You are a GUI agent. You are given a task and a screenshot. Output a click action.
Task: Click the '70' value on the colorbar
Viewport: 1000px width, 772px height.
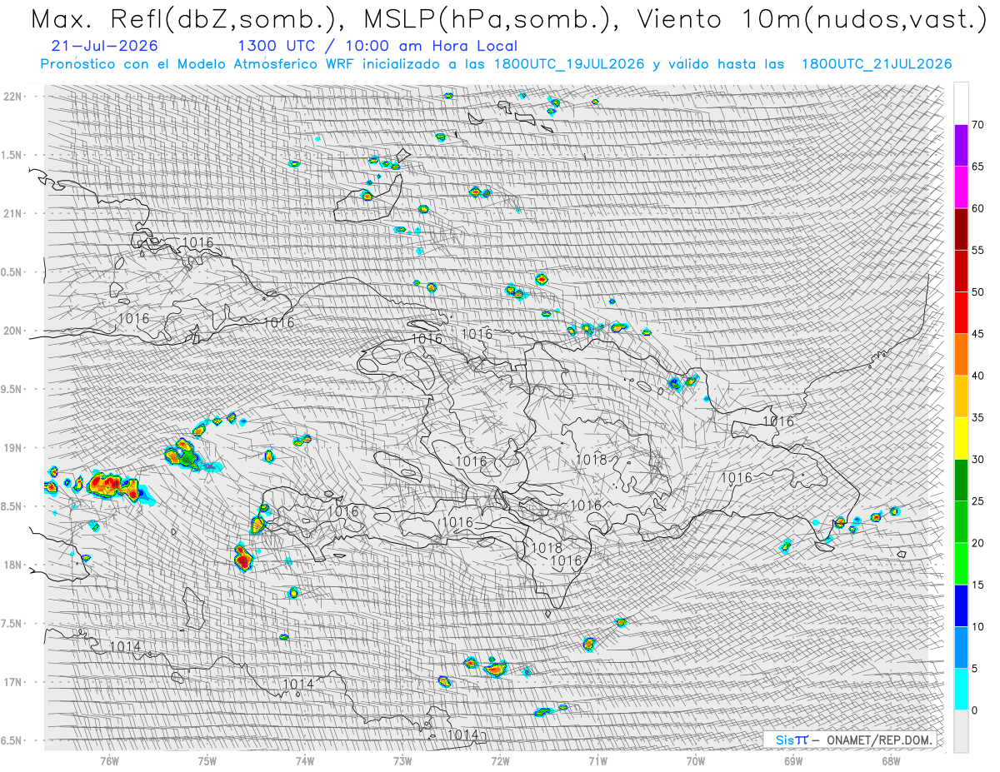point(977,125)
